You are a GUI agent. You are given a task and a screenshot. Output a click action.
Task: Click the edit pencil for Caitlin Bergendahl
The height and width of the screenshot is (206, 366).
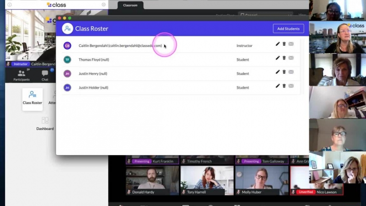[277, 44]
